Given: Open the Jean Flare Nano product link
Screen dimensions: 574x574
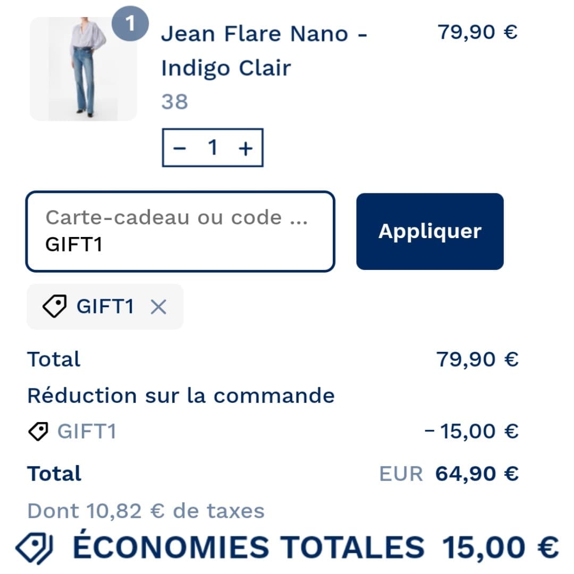Looking at the screenshot, I should click(264, 50).
